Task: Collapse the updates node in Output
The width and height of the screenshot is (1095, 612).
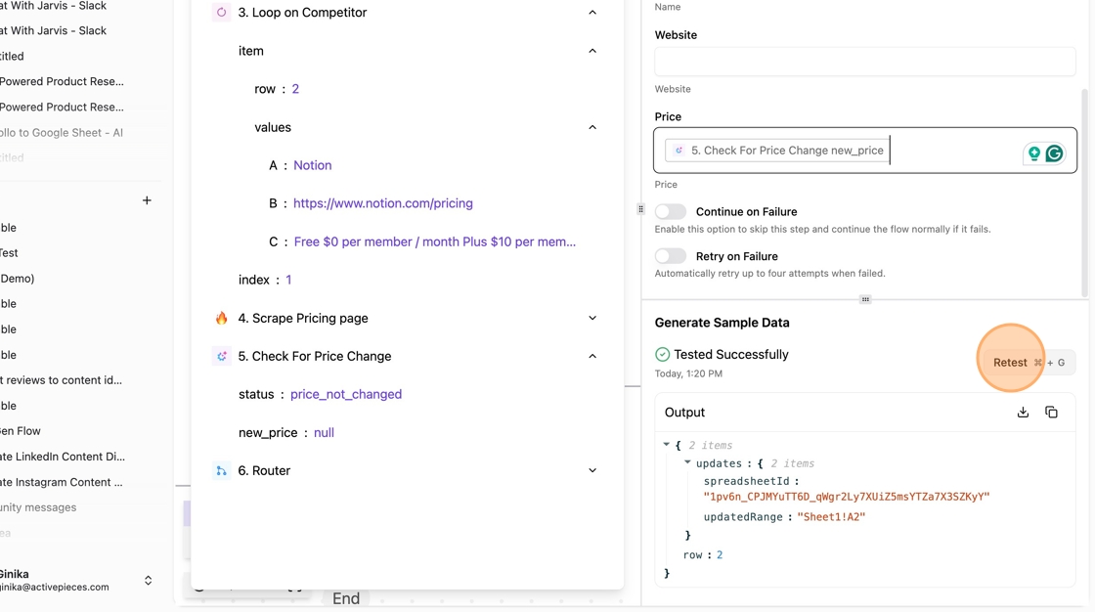Action: pos(687,463)
